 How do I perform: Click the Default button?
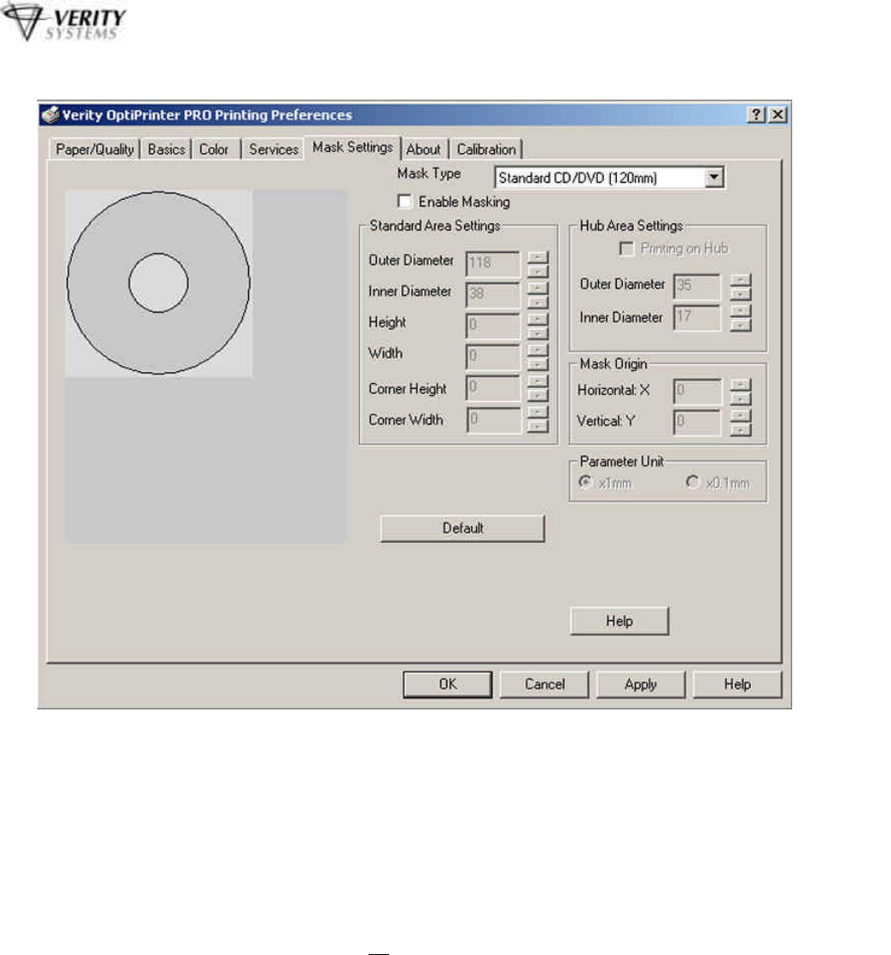[x=462, y=528]
